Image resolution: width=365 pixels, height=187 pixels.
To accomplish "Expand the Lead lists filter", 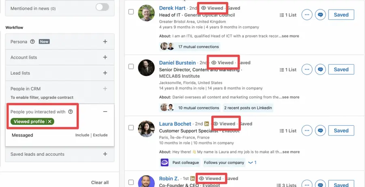I will 105,73.
